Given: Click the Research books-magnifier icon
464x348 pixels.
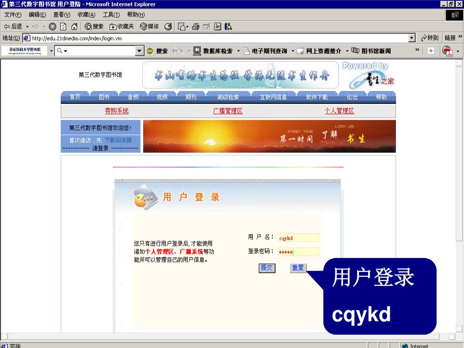Looking at the screenshot, I should tap(228, 27).
